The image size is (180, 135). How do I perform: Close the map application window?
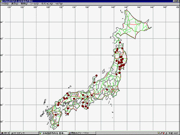[x=179, y=1]
